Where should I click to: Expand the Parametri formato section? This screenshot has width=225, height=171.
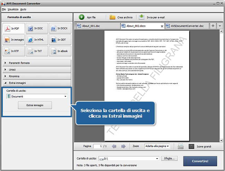37,63
